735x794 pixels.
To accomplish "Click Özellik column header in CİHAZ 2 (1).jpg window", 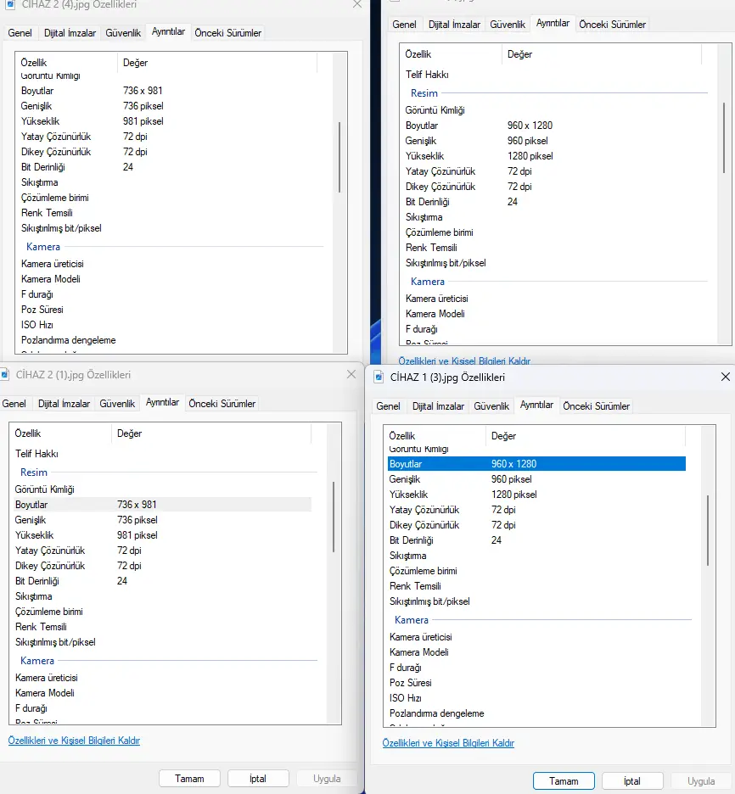I will (x=61, y=433).
